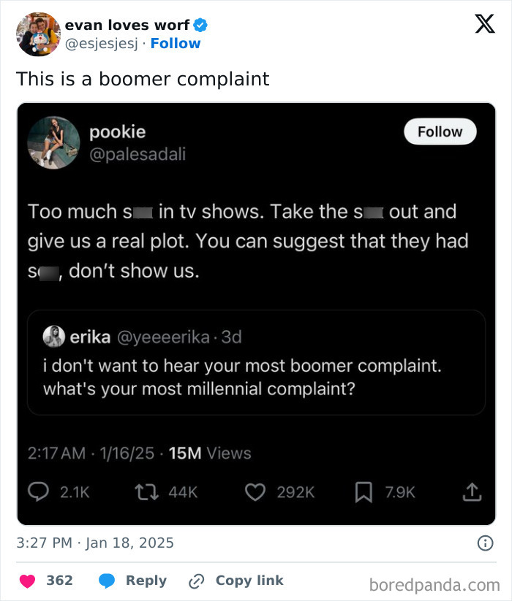Click the Follow link under evan loves worf
The image size is (512, 601).
[176, 43]
